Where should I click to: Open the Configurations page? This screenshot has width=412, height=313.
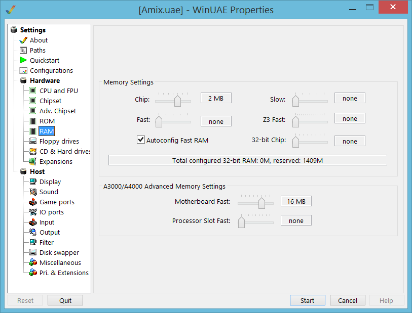[x=51, y=70]
